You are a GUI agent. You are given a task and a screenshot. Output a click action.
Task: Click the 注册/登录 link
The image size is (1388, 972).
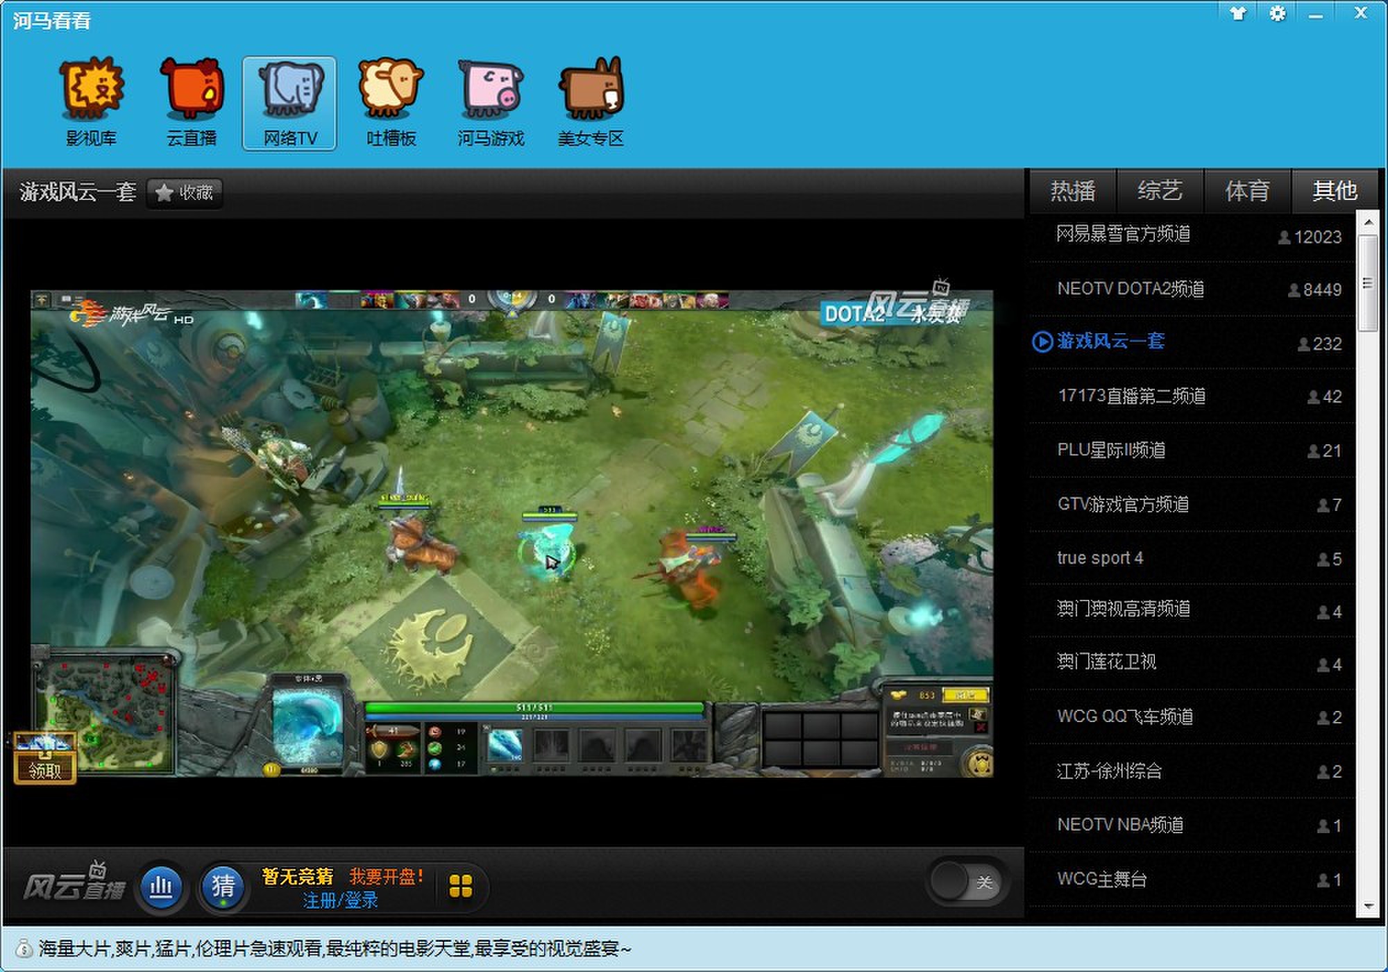[340, 900]
